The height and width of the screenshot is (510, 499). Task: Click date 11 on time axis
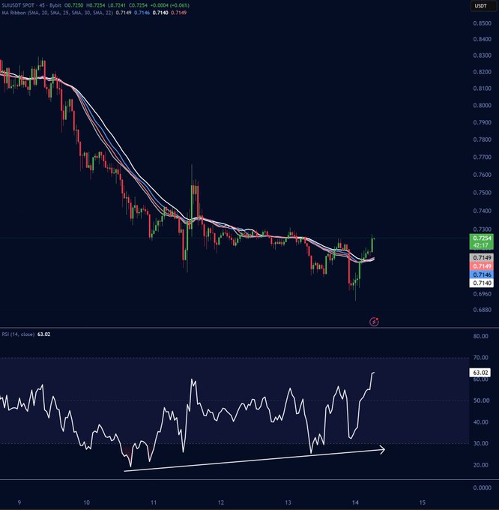154,502
